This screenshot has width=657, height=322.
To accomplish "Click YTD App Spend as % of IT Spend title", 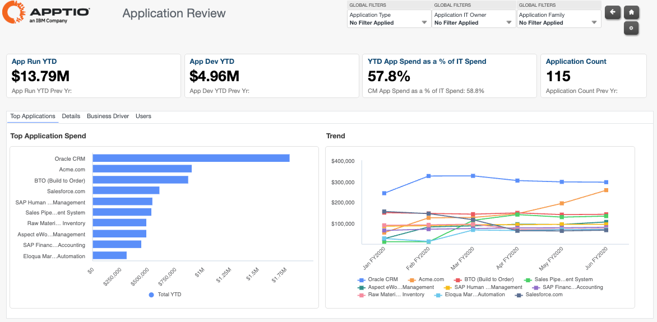I will pyautogui.click(x=427, y=62).
